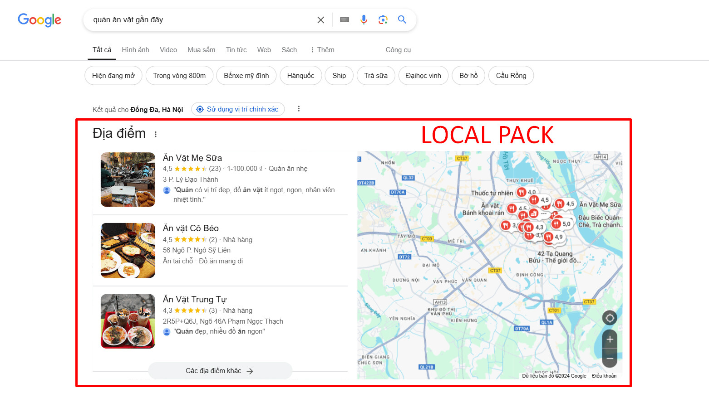
Task: Click the address 56 Ngõ P. Ngô Sỹ Liên
Action: [197, 250]
